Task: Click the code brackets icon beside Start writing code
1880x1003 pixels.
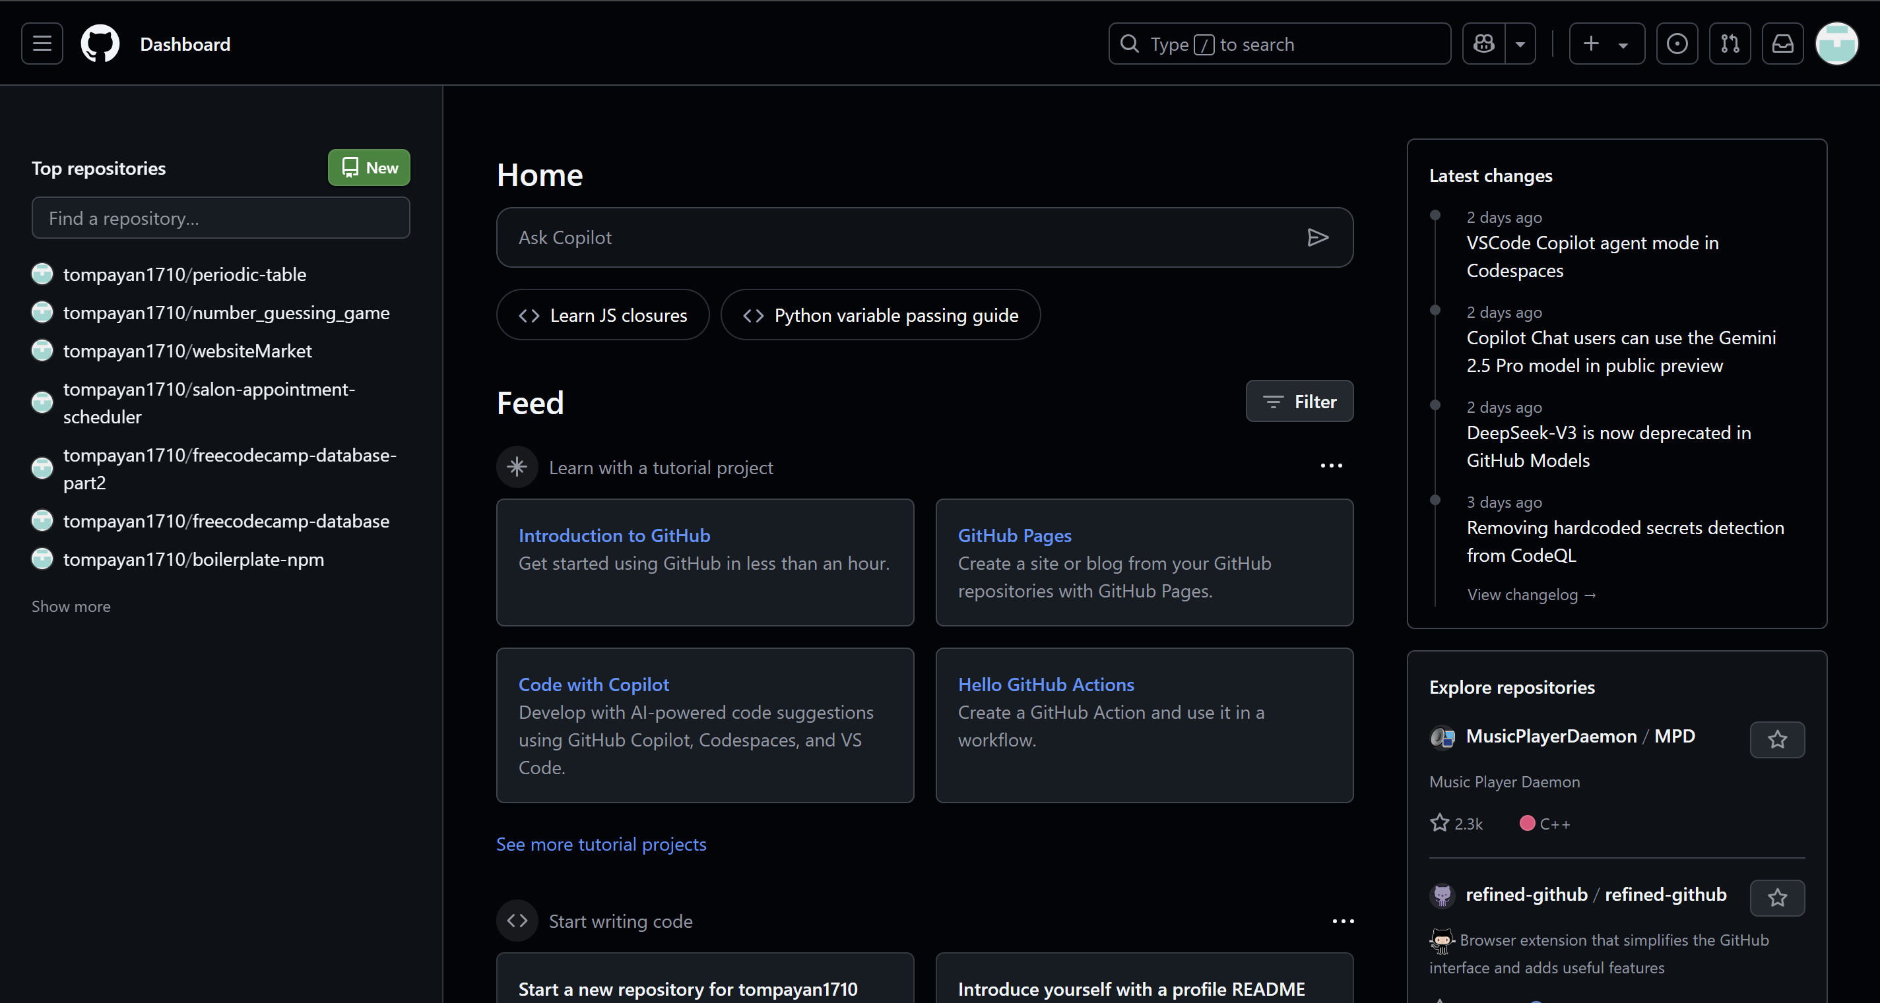Action: pos(517,921)
